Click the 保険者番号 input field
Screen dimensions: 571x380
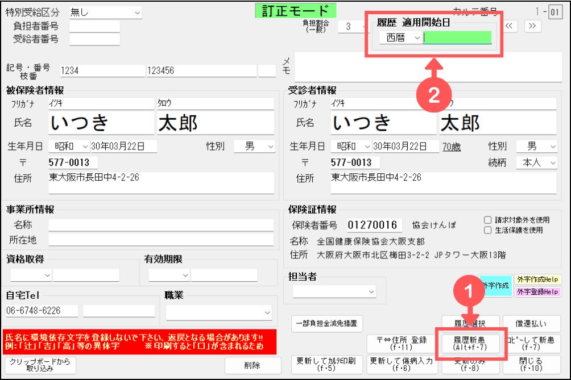(x=374, y=225)
